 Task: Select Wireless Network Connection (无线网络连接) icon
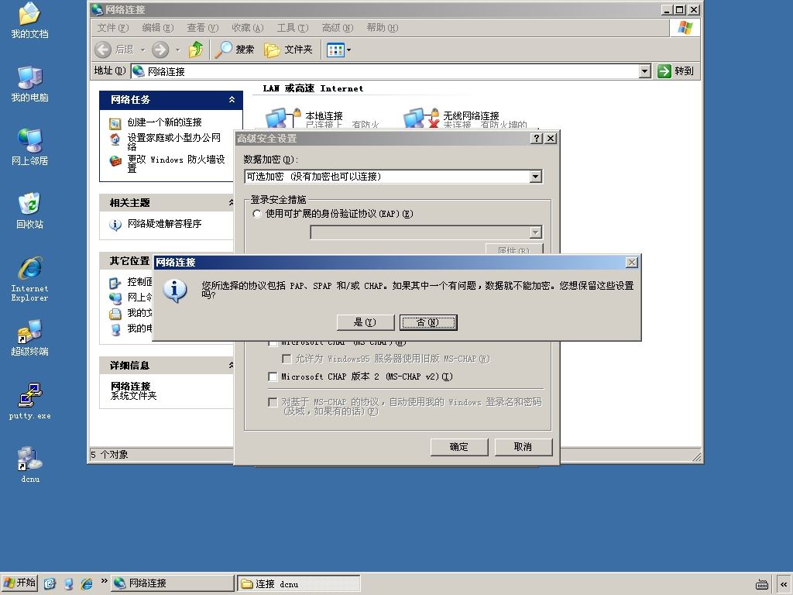[x=420, y=119]
